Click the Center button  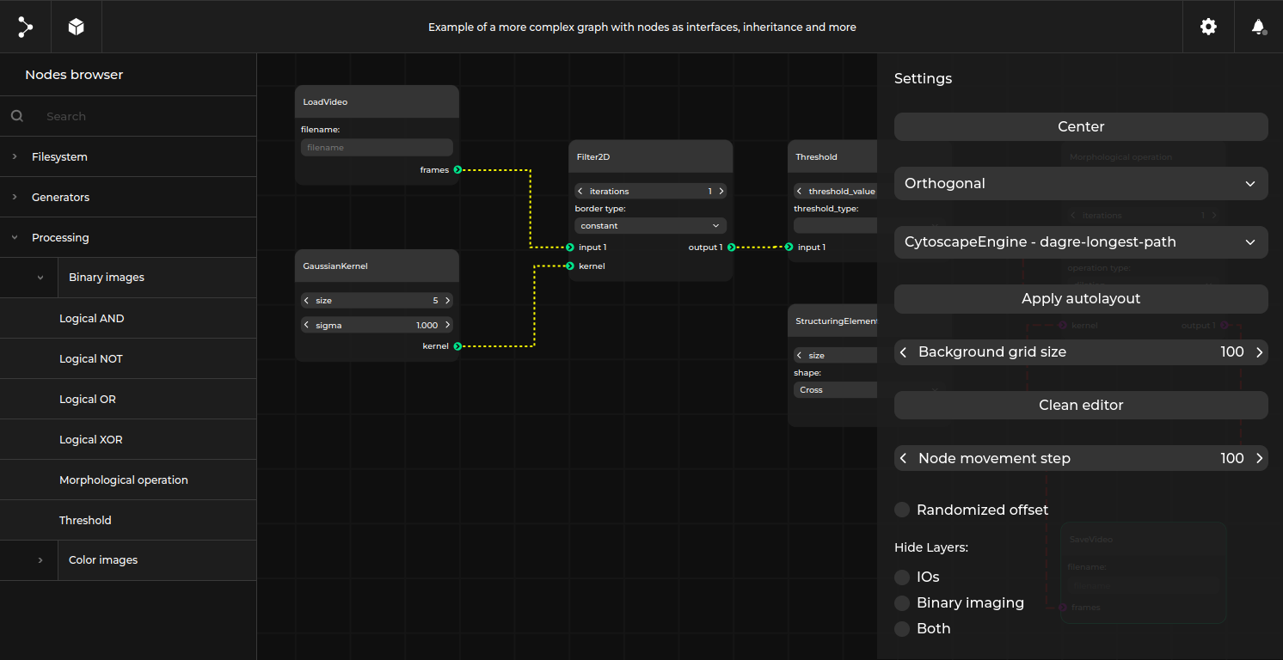1081,127
